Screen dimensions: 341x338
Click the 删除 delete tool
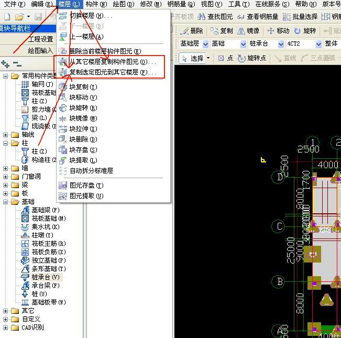192,31
